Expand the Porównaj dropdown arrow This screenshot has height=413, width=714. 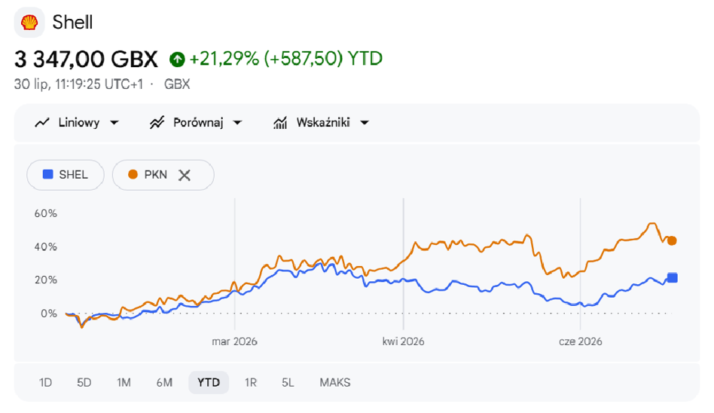237,123
